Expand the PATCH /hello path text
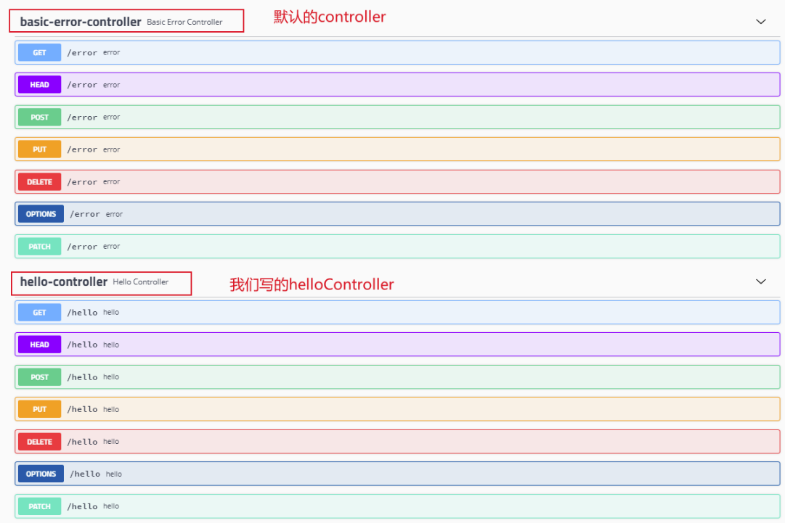 coord(82,506)
